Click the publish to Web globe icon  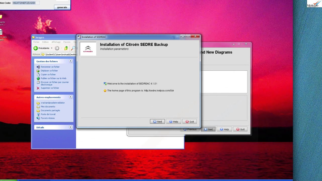(x=38, y=78)
